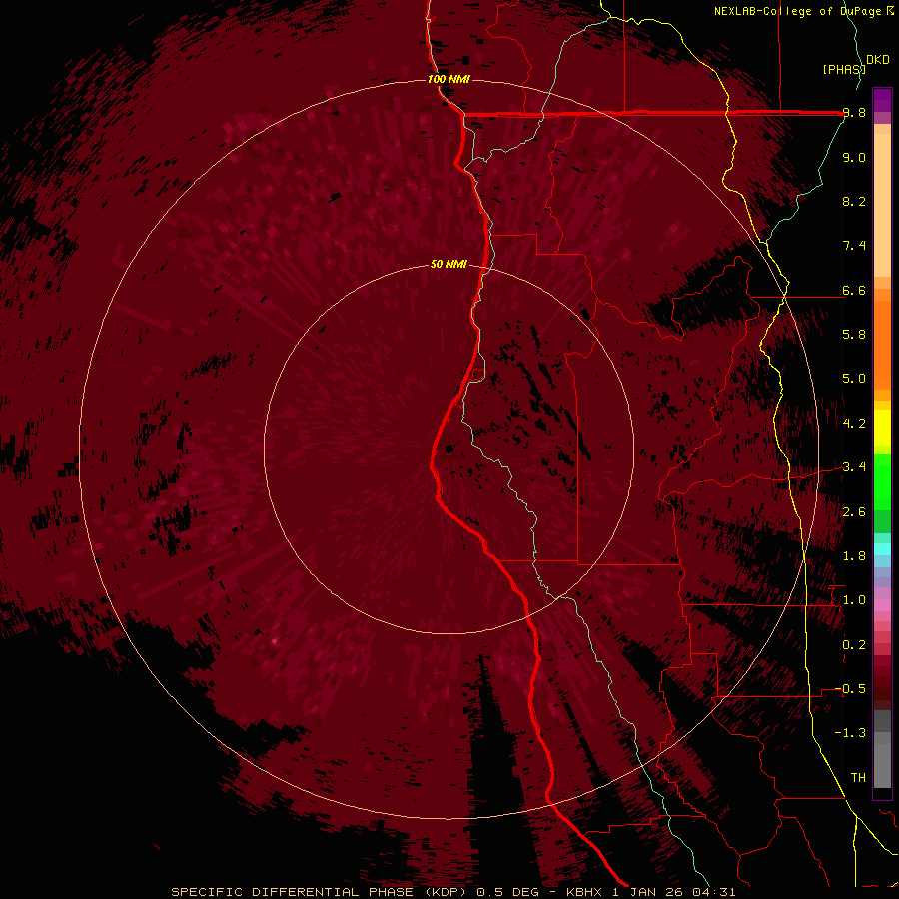Image resolution: width=899 pixels, height=899 pixels.
Task: Click the 1.8 legend value
Action: 854,555
